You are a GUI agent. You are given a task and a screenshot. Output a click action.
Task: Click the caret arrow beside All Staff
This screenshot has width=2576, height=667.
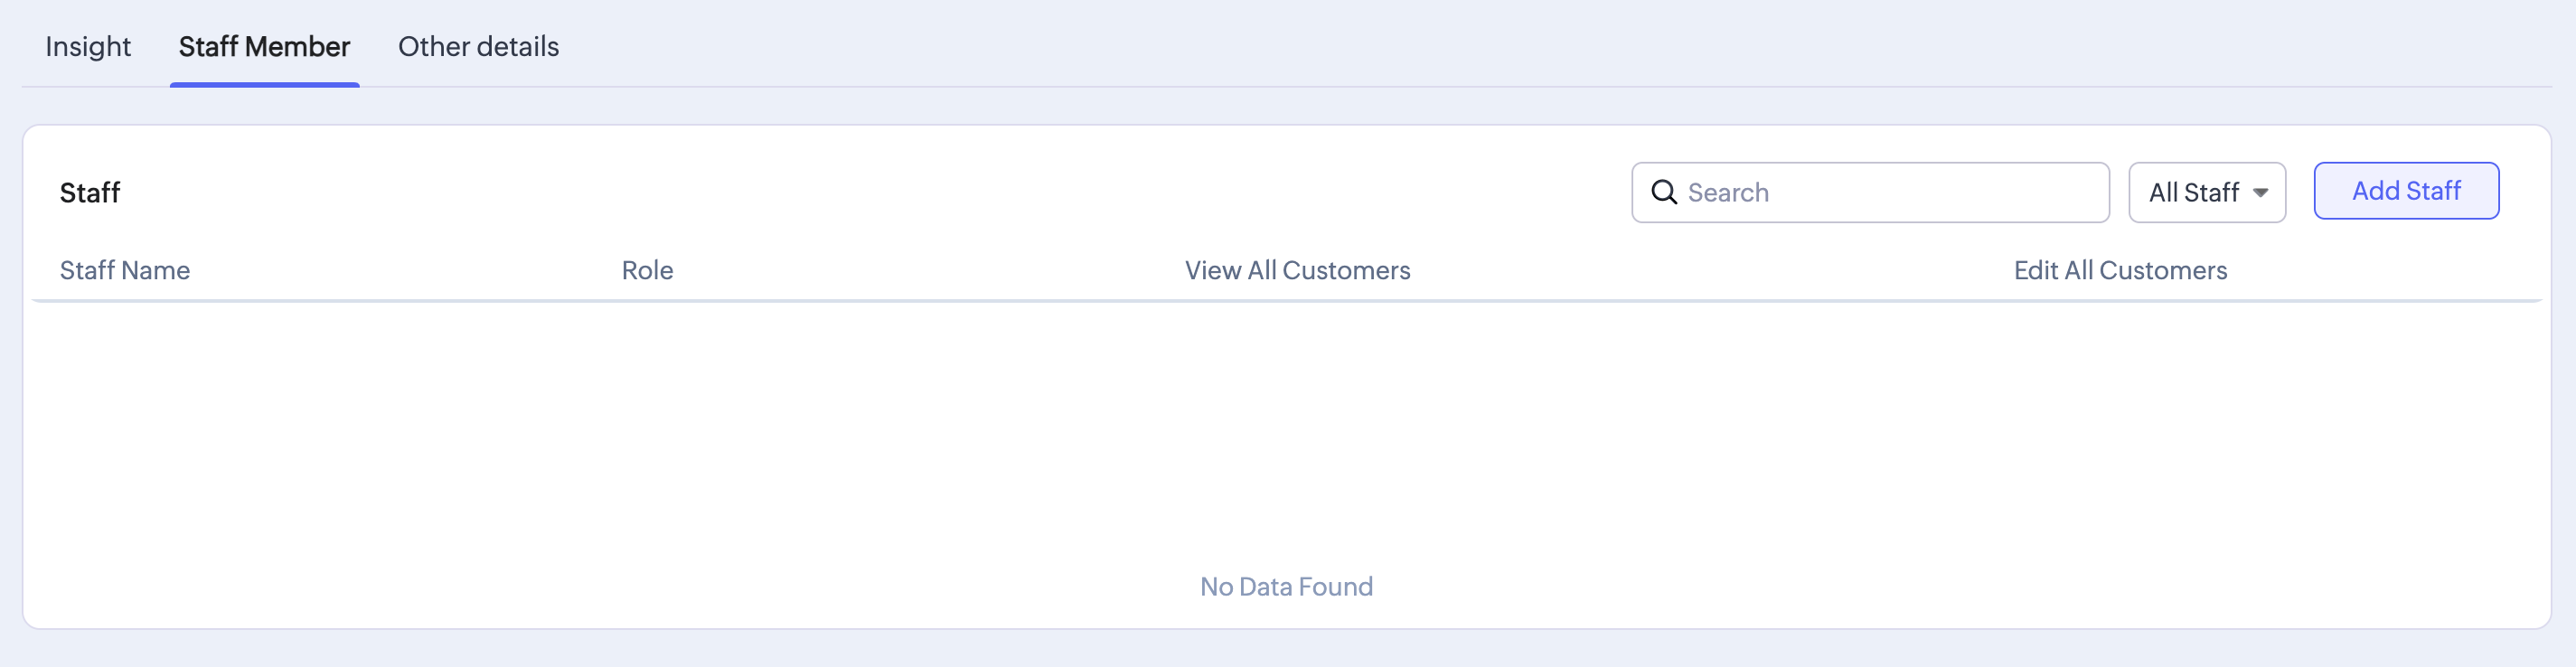[2260, 193]
